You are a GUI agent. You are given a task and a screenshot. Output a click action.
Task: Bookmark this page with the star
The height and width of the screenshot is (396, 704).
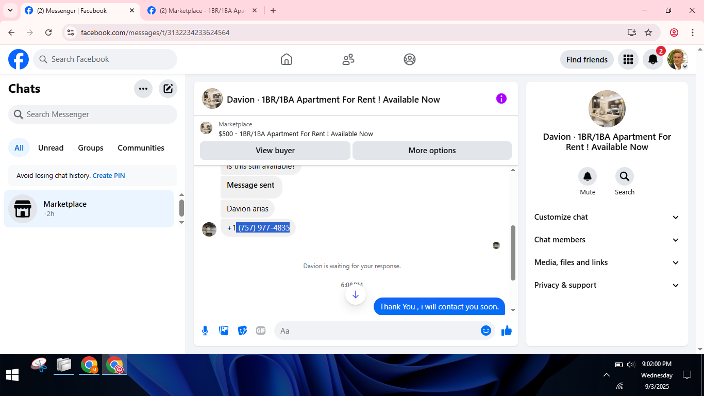[x=648, y=32]
